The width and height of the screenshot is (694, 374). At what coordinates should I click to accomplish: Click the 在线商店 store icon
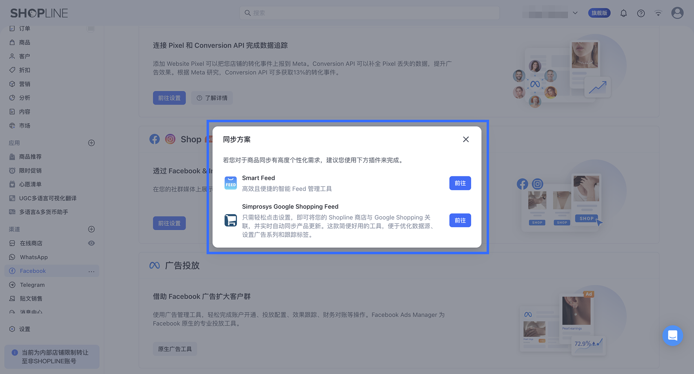[x=12, y=243]
